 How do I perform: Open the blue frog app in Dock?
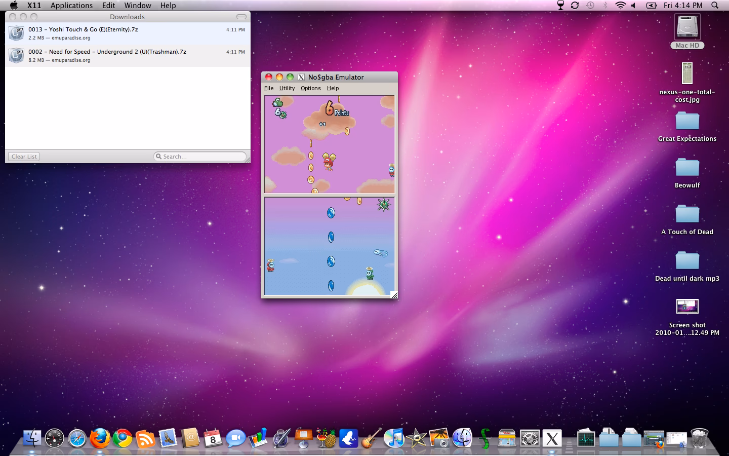point(349,438)
